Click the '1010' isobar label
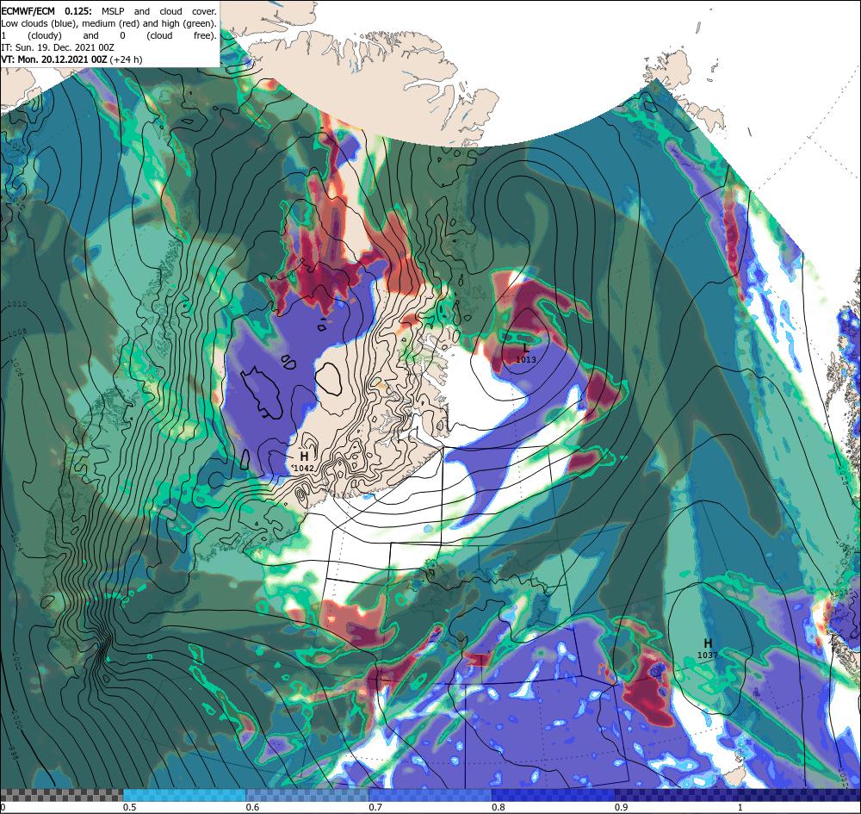This screenshot has height=814, width=861. pyautogui.click(x=17, y=304)
